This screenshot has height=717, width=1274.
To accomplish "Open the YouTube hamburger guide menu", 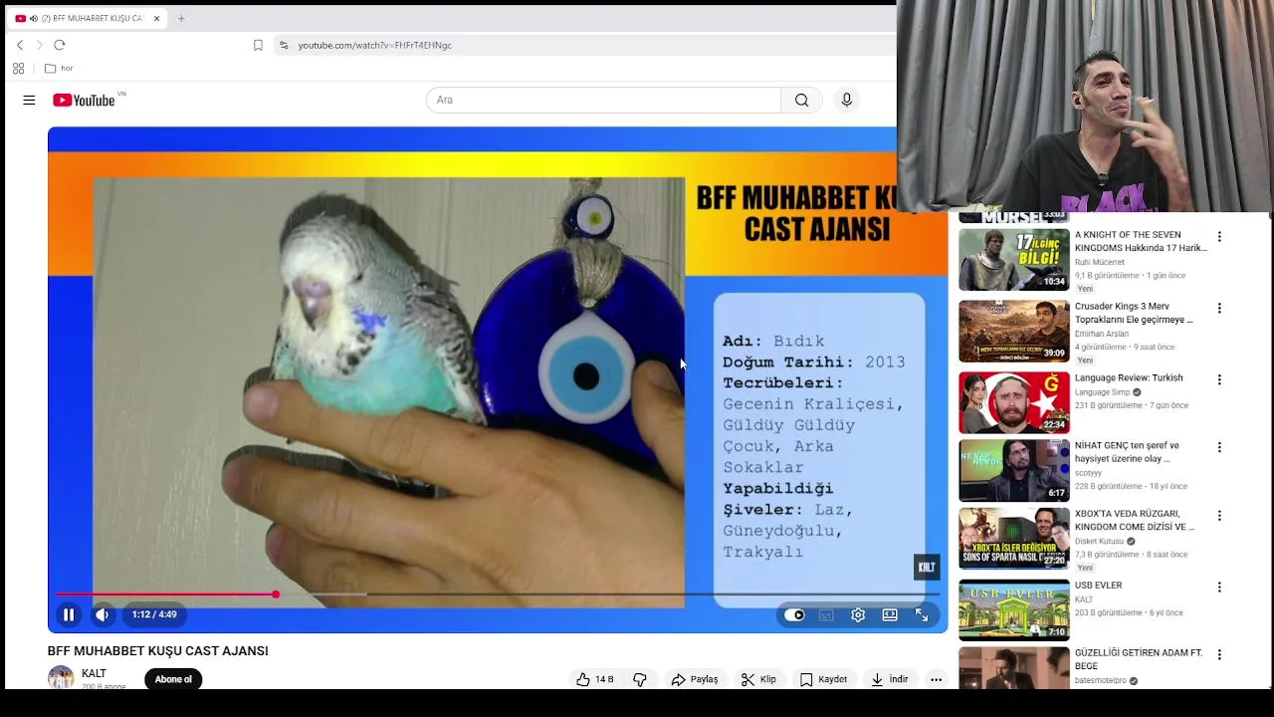I will 29,100.
